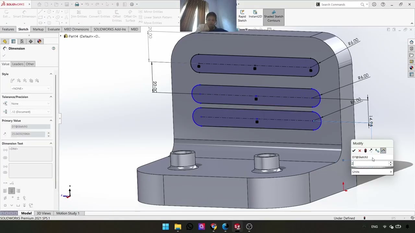
Task: Open the SOLIDWORKS help question icon
Action: pyautogui.click(x=383, y=5)
